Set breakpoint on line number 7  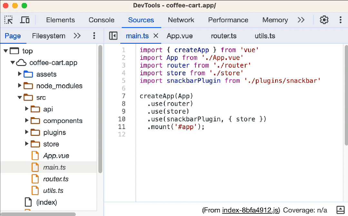tap(124, 96)
